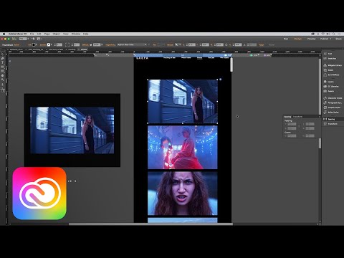Open the CC Libraries panel
344x258 pixels.
pos(331,86)
